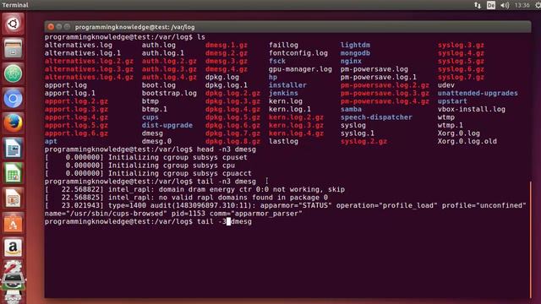Image resolution: width=541 pixels, height=304 pixels.
Task: Click the mongodb directory name
Action: coord(355,53)
